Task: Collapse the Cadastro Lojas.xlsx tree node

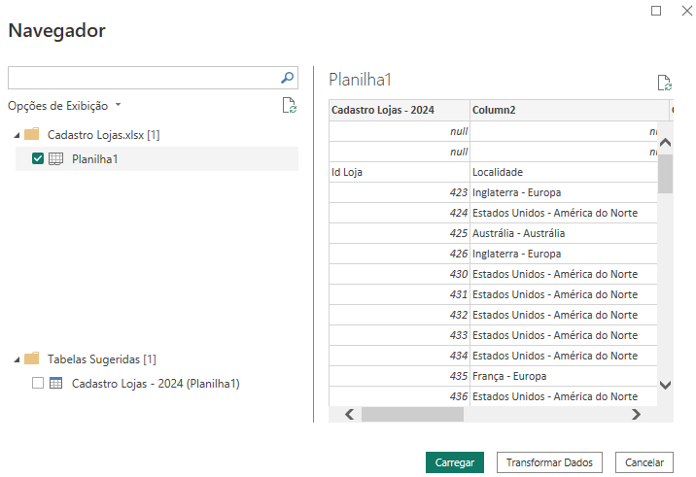Action: 17,135
